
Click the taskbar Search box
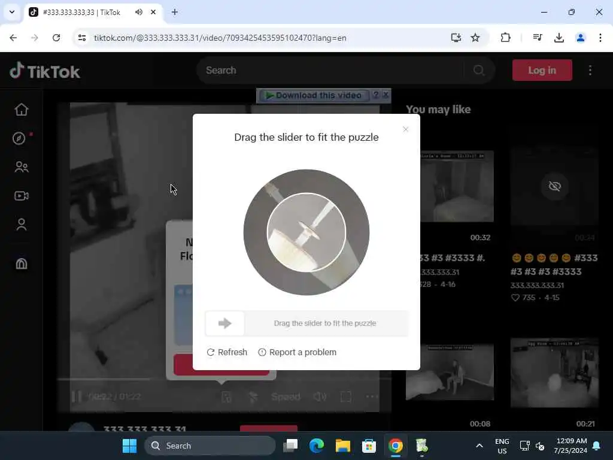coord(210,446)
